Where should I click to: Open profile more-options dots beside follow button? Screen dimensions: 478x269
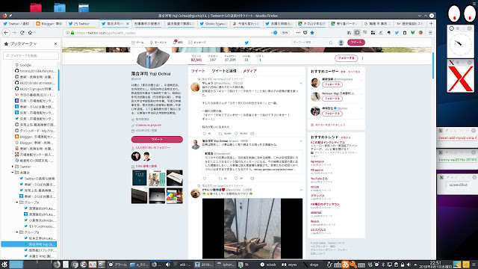(x=362, y=58)
